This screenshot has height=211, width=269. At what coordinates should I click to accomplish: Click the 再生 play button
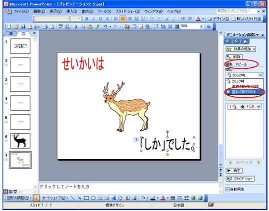click(x=234, y=171)
